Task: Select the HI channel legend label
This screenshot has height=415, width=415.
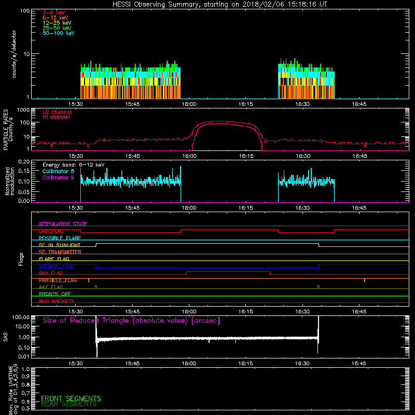Action: click(56, 117)
